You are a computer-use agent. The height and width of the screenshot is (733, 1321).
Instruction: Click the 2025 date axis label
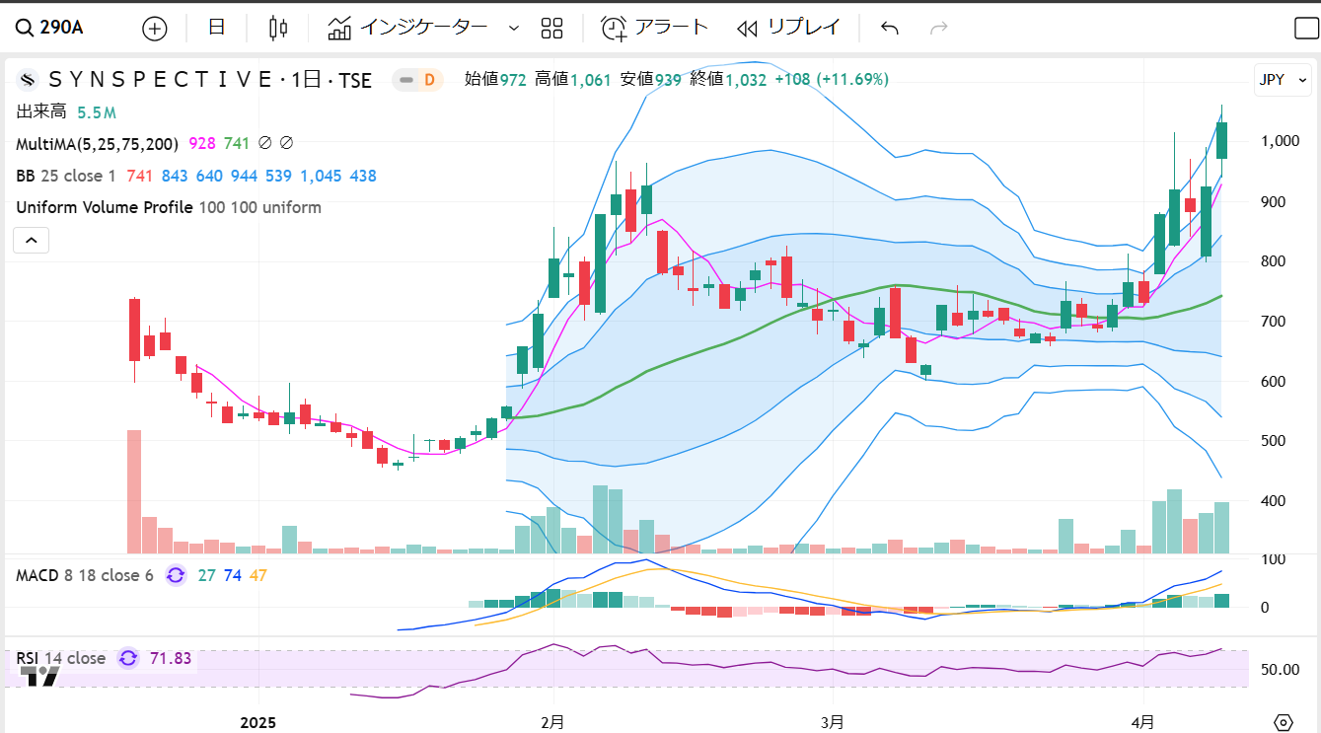[257, 721]
